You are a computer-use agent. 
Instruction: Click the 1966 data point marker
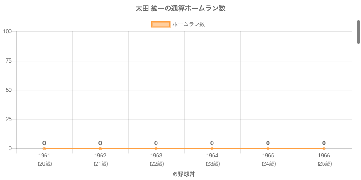coord(324,148)
